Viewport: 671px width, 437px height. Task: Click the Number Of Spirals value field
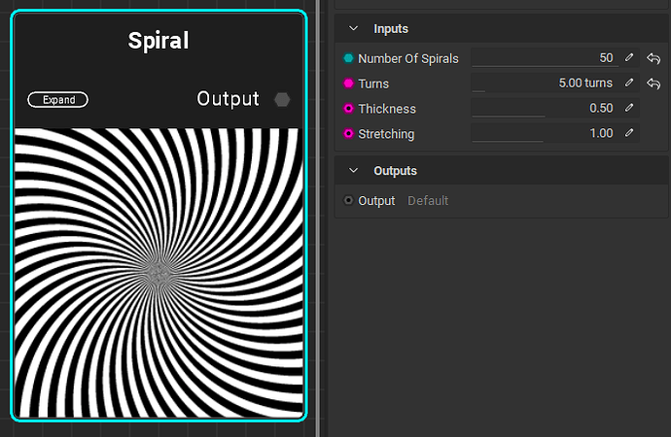pyautogui.click(x=545, y=58)
